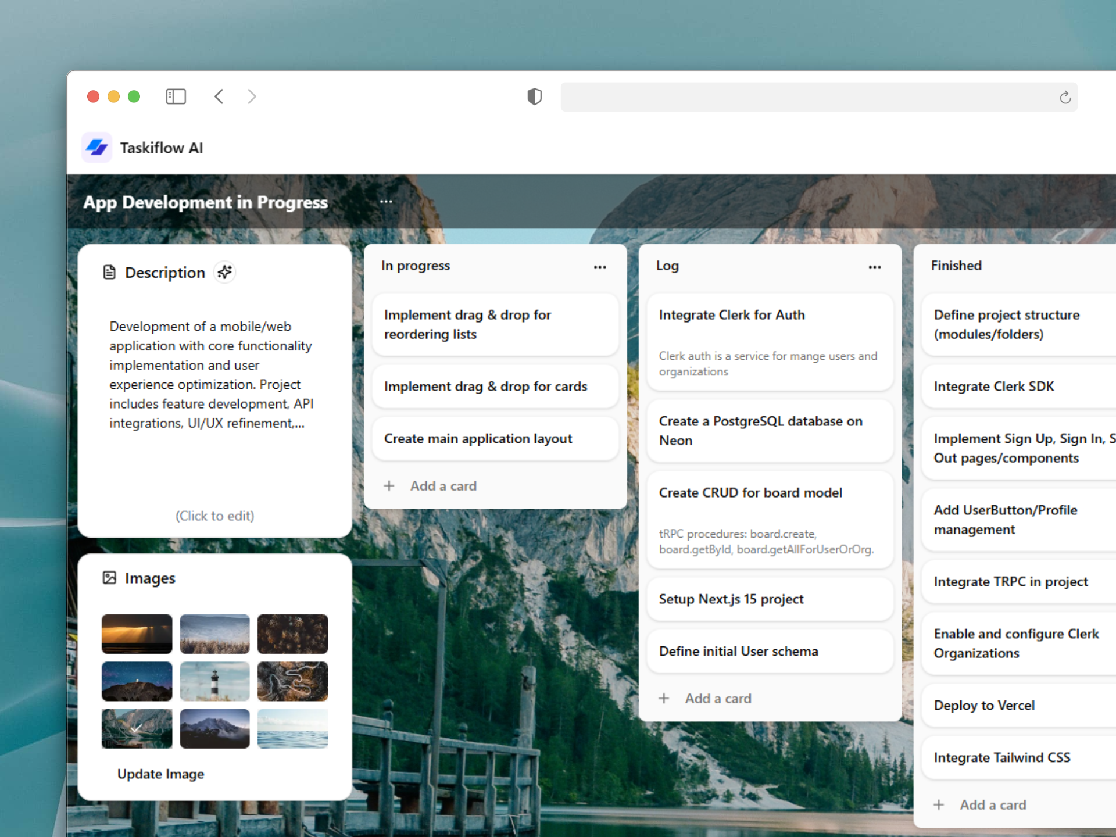Click the plus icon in Finished list
Screen dimensions: 1116x837
[939, 805]
